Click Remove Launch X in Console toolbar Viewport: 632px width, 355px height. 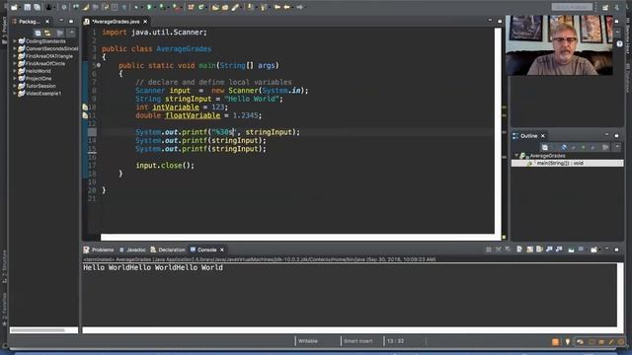(498, 249)
